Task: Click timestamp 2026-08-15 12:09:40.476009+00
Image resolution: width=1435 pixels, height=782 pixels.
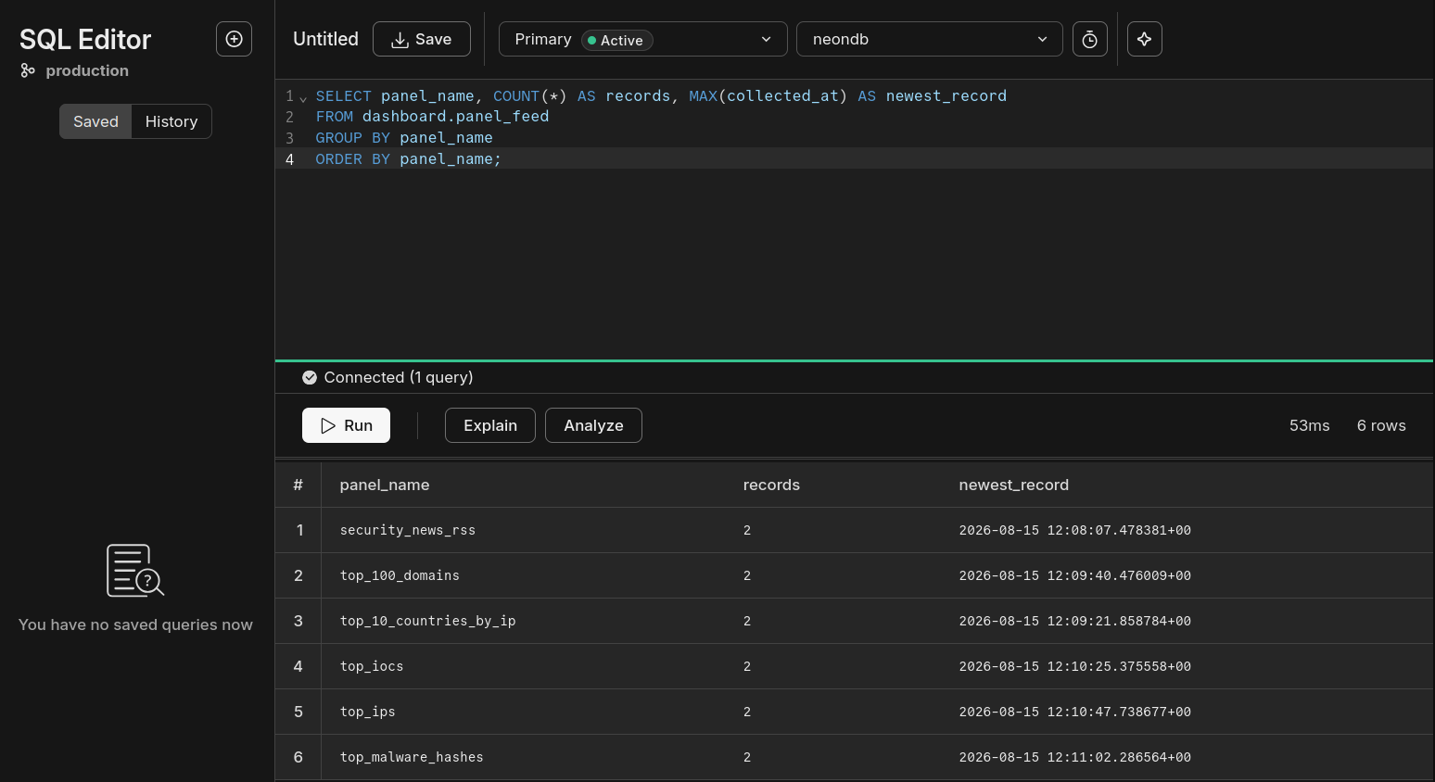Action: [x=1075, y=575]
